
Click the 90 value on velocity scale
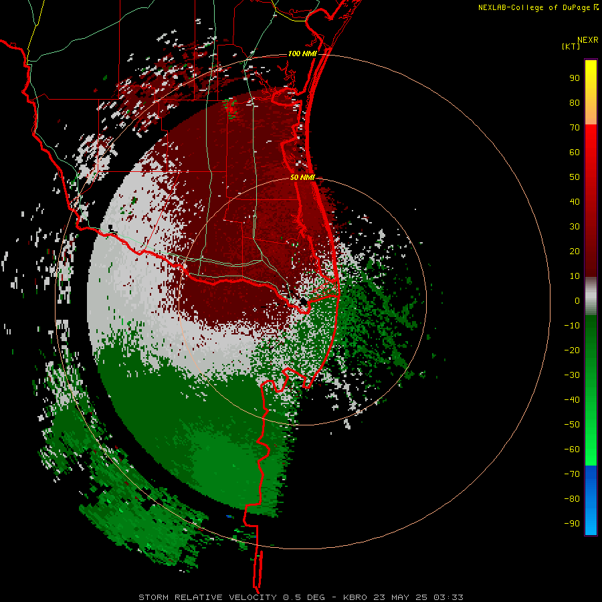click(575, 78)
